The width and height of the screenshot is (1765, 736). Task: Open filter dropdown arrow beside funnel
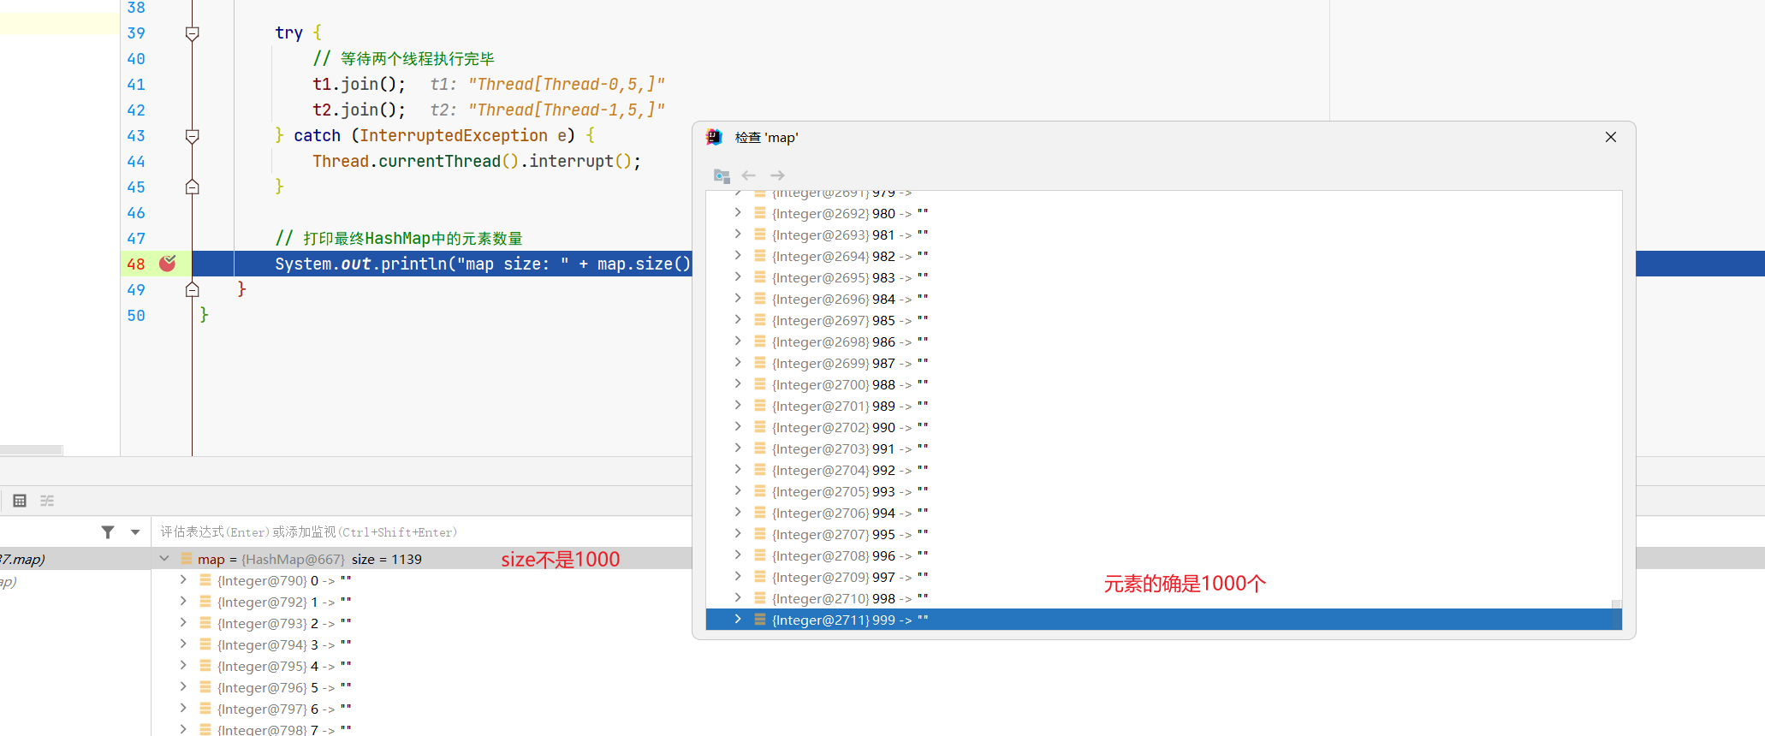coord(135,532)
